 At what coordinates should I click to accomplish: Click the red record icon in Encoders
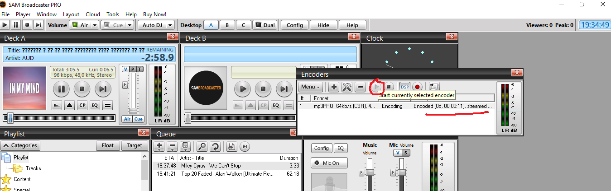pos(417,87)
